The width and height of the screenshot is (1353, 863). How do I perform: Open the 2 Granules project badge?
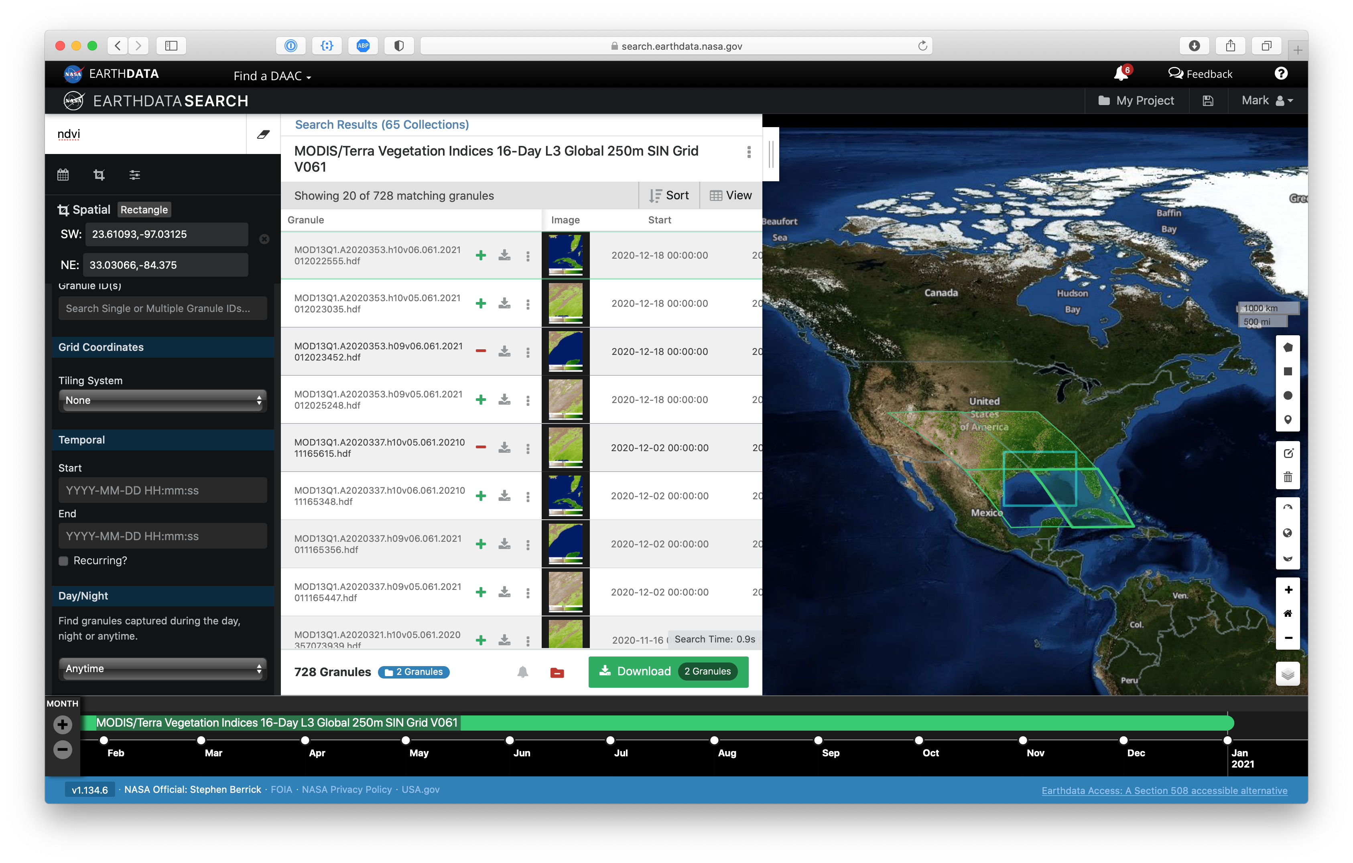pos(414,672)
